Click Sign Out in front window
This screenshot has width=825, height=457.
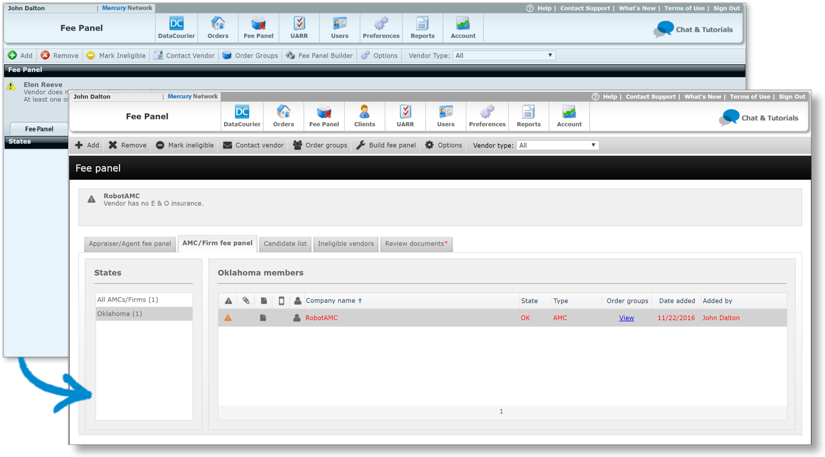[x=792, y=96]
